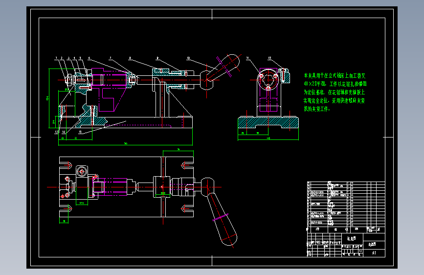Click note line starting "实现完全定位"
The height and width of the screenshot is (275, 424).
coord(334,101)
